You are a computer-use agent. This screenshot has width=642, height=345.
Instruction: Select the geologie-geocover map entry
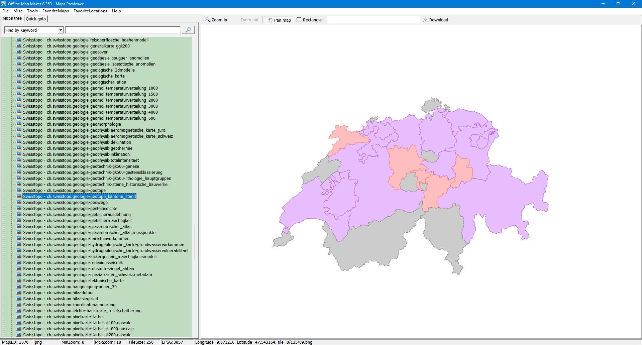[77, 52]
